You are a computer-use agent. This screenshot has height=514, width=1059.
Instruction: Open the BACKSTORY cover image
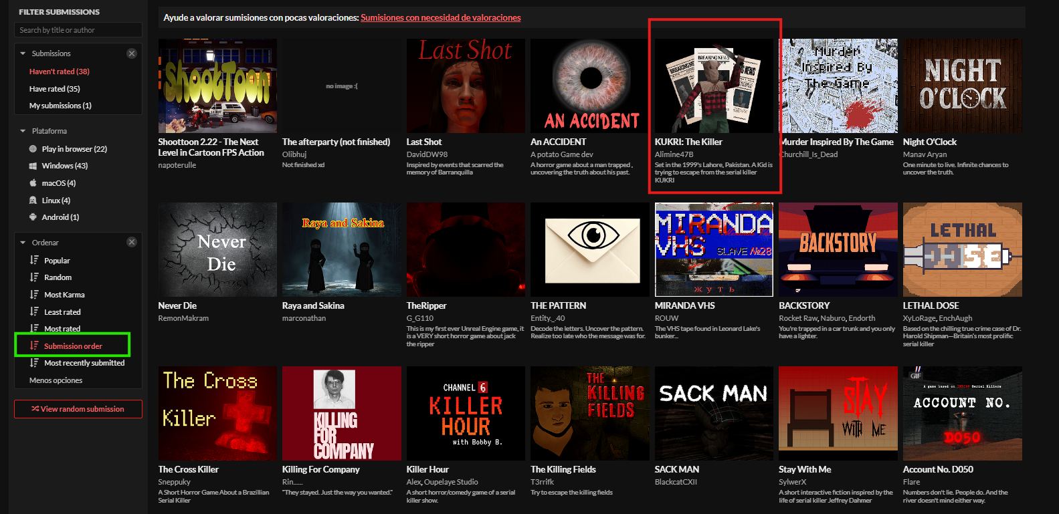[838, 249]
